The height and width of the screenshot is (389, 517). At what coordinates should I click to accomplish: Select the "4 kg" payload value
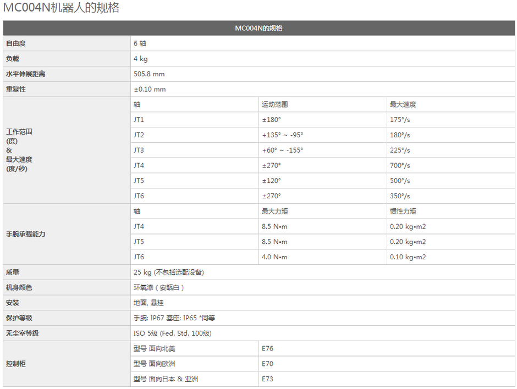[x=140, y=59]
